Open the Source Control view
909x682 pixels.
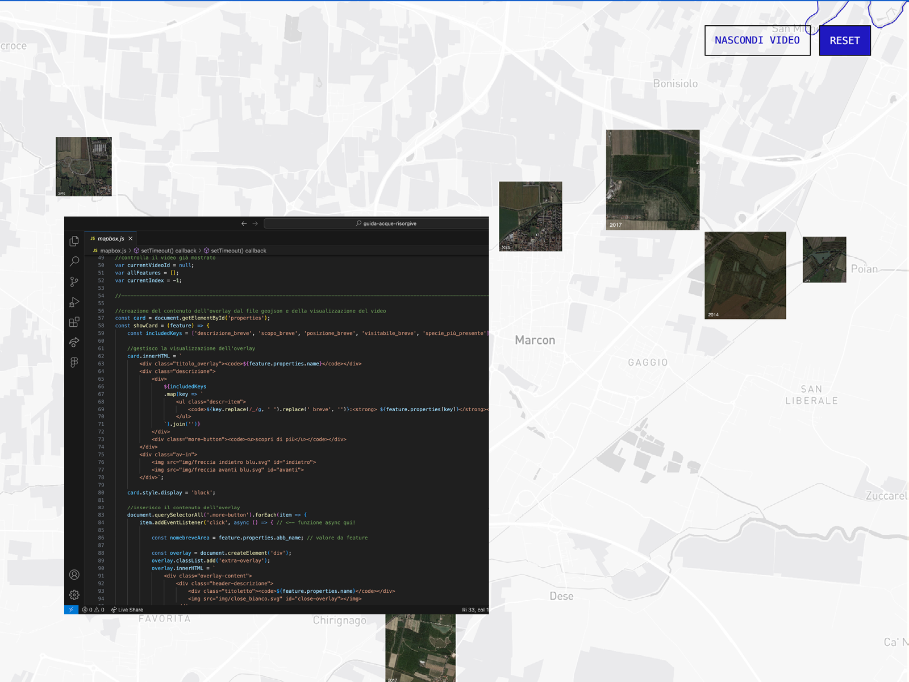[74, 282]
